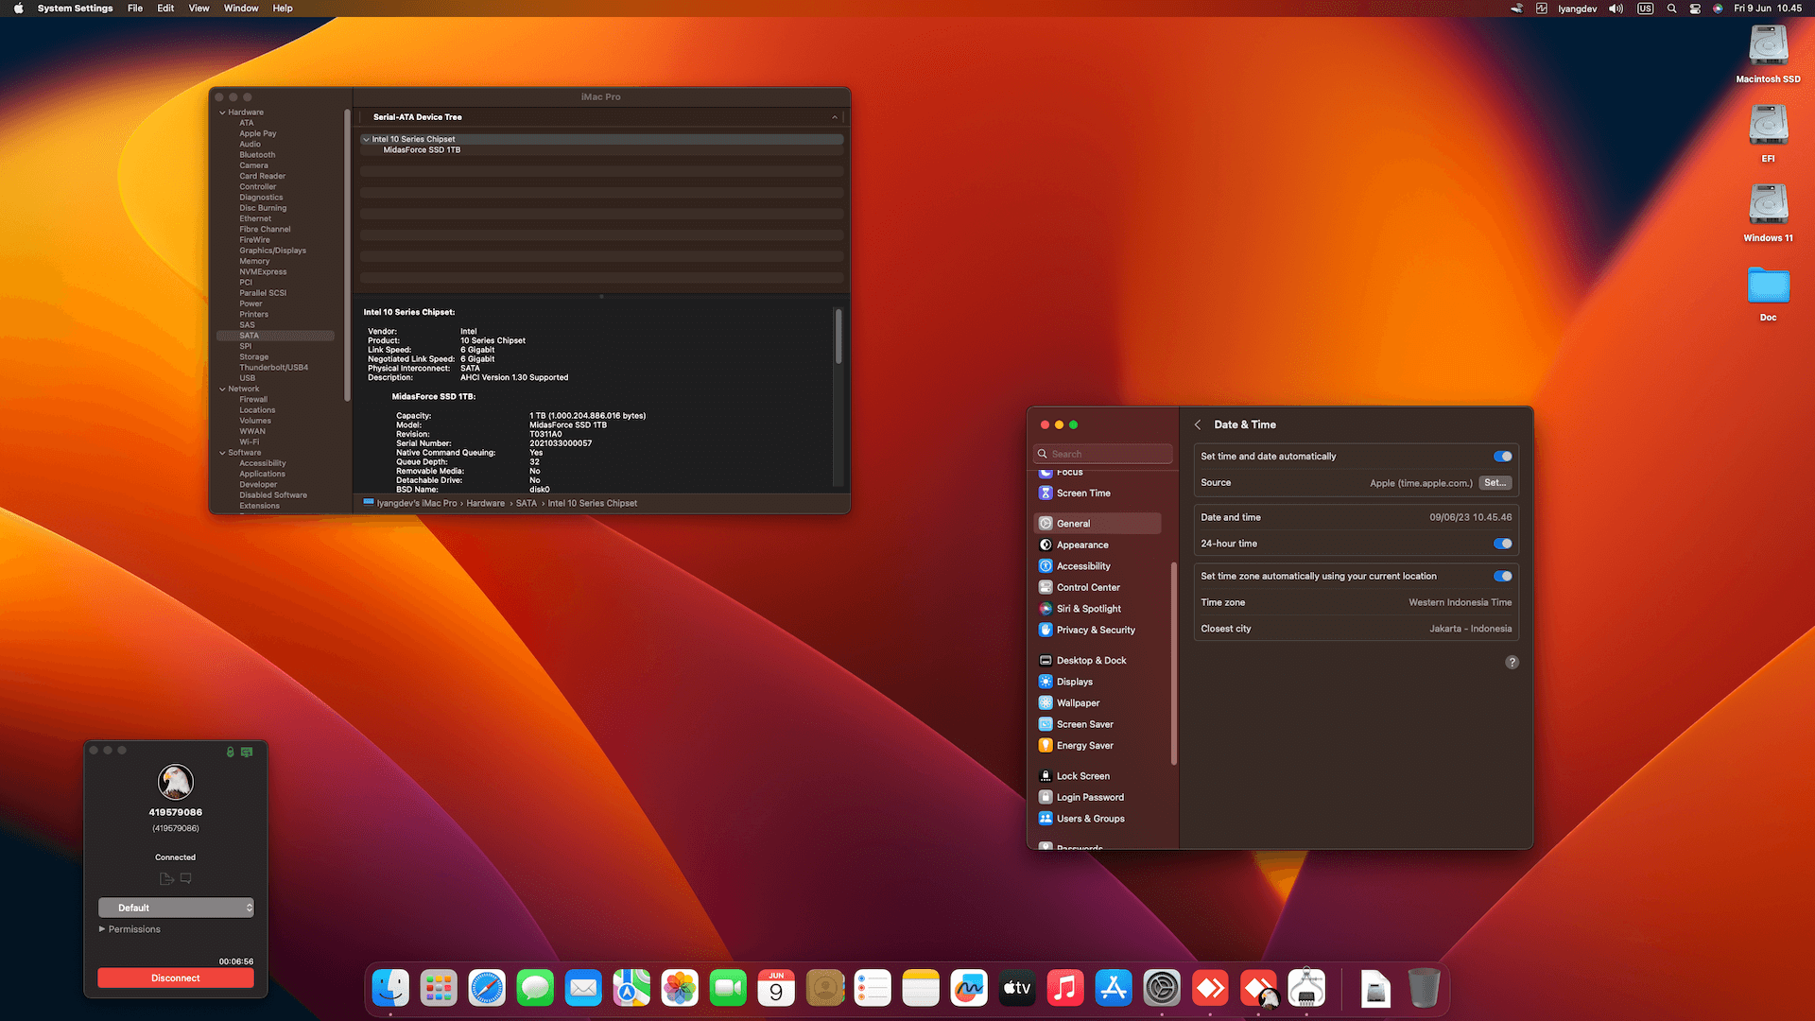Disable automatic time zone by location
The image size is (1815, 1021).
click(1502, 576)
